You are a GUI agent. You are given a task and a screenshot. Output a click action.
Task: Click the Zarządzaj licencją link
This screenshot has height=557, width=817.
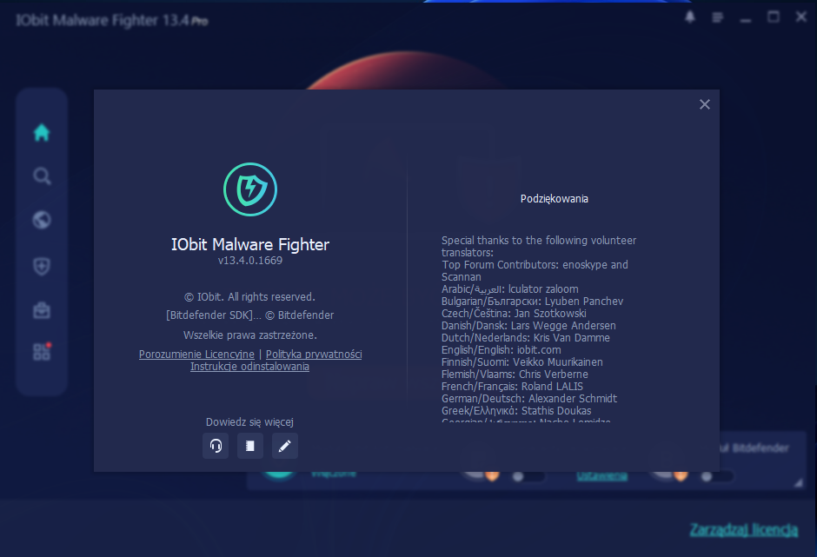coord(743,530)
